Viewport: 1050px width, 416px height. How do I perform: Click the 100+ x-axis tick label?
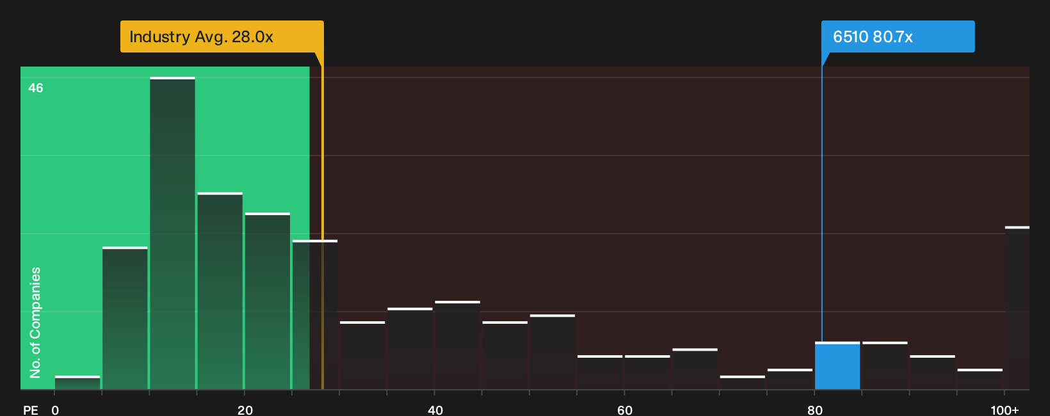(x=1005, y=410)
